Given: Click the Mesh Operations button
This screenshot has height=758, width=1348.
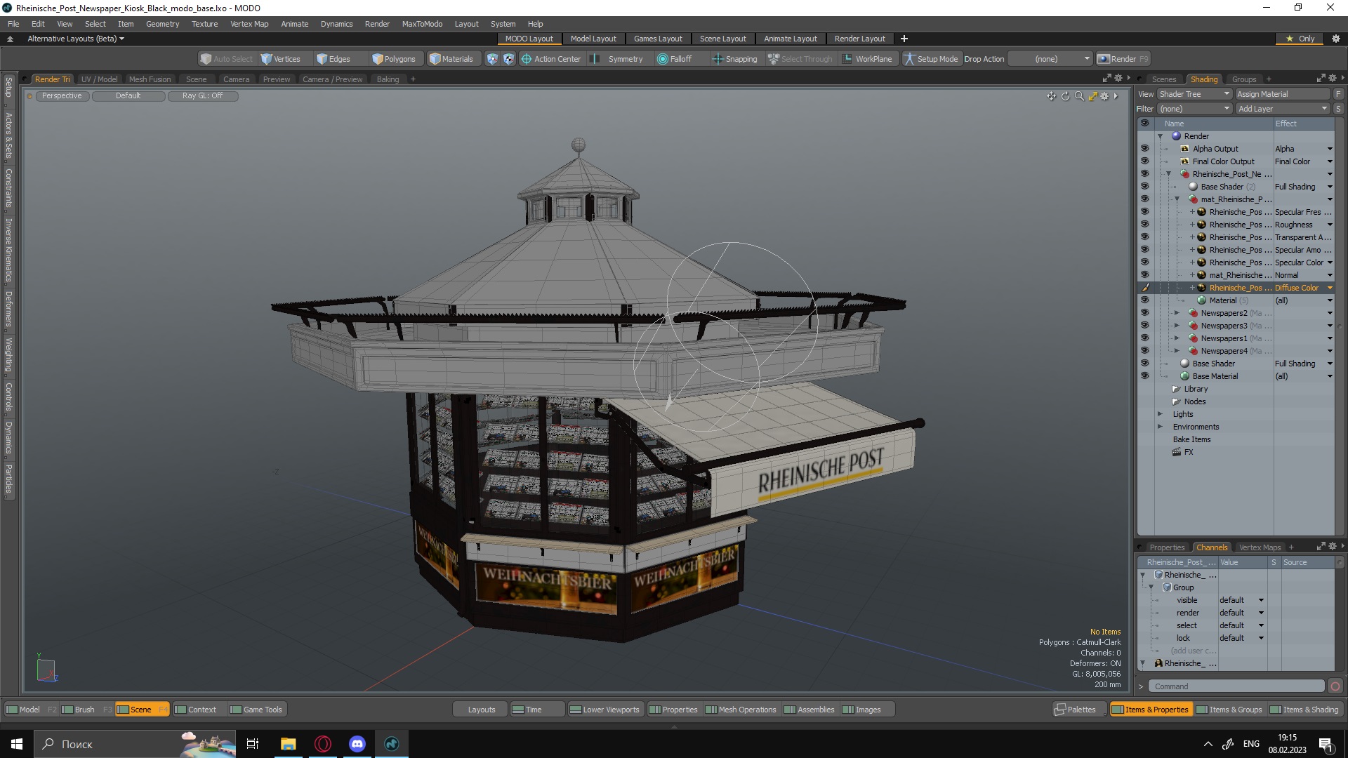Looking at the screenshot, I should (741, 710).
